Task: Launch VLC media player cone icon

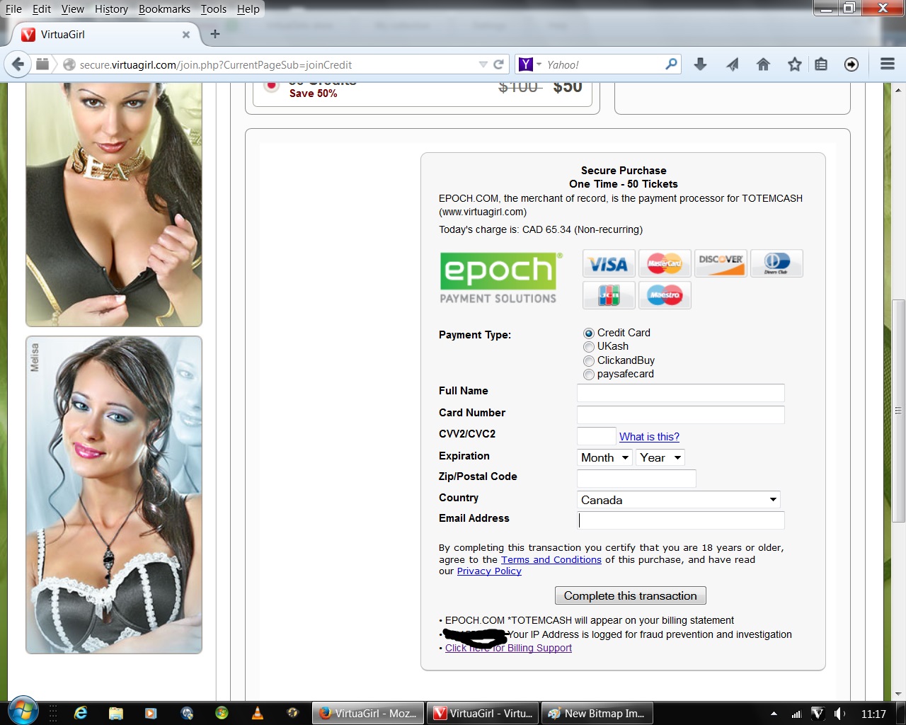Action: (x=258, y=713)
